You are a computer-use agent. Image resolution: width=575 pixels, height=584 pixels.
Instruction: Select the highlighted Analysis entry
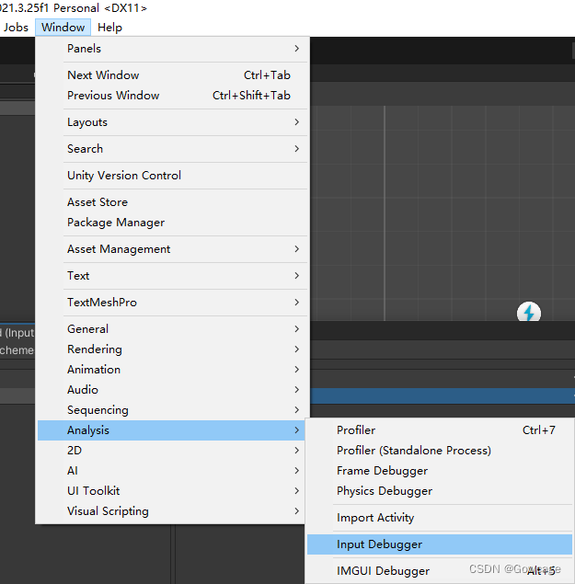pyautogui.click(x=171, y=430)
